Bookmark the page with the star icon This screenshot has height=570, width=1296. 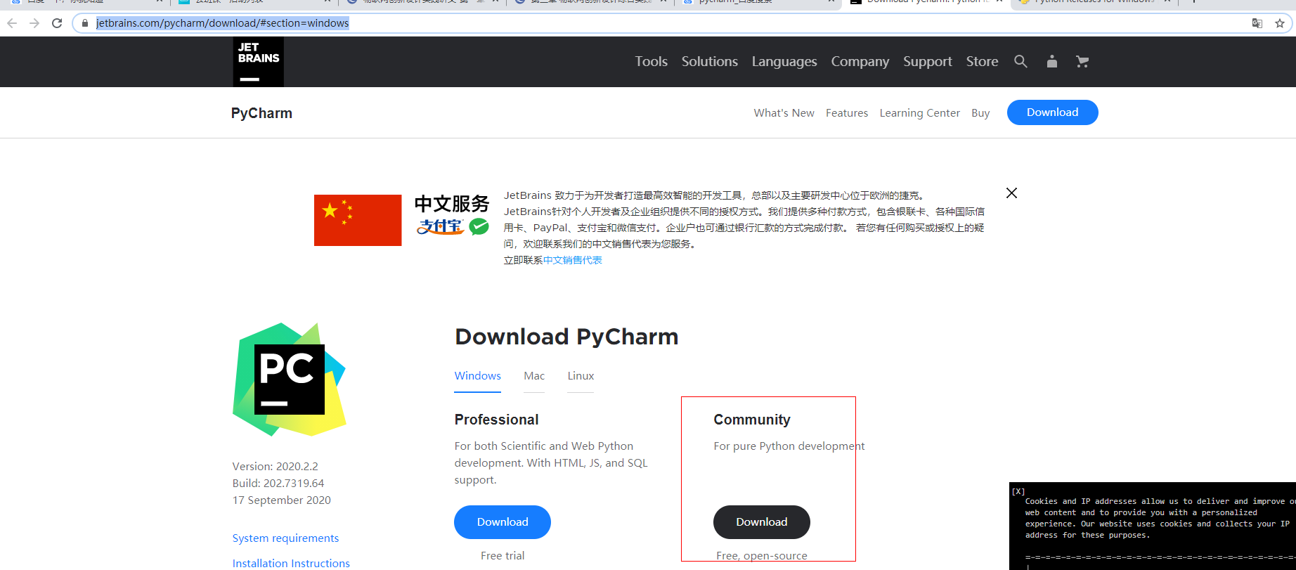pos(1280,23)
